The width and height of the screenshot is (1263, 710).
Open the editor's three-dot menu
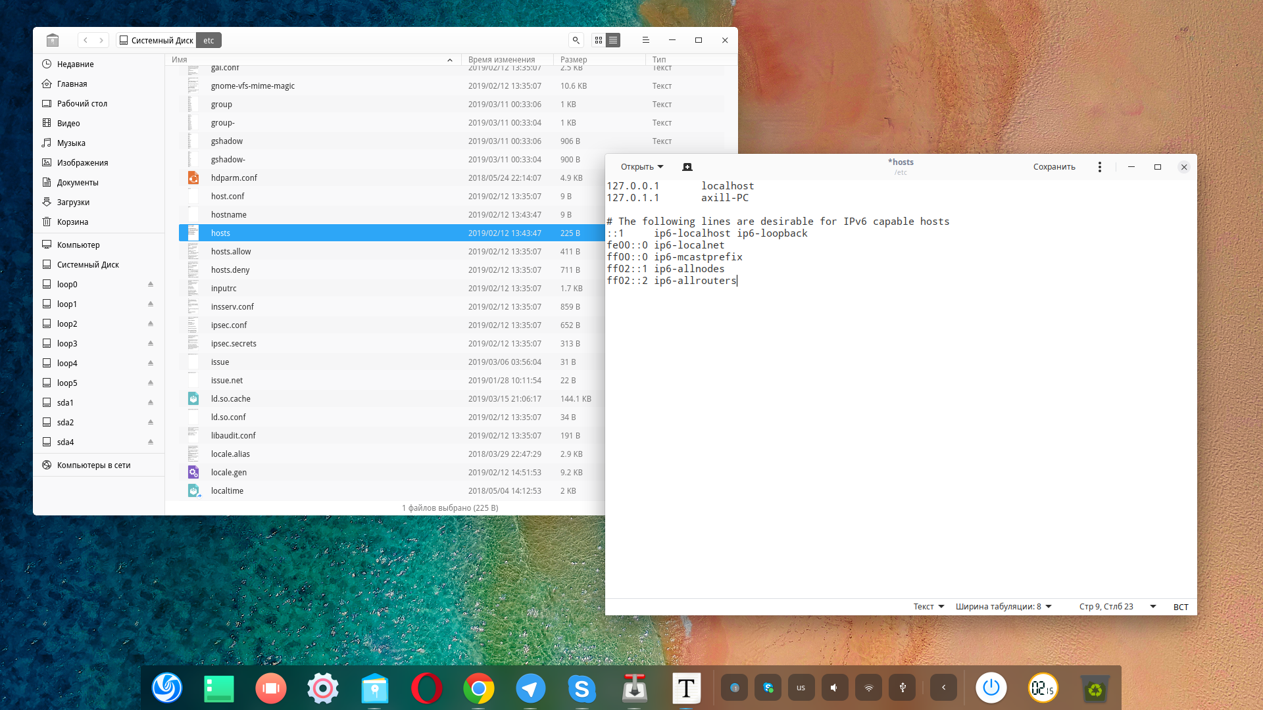(x=1099, y=167)
